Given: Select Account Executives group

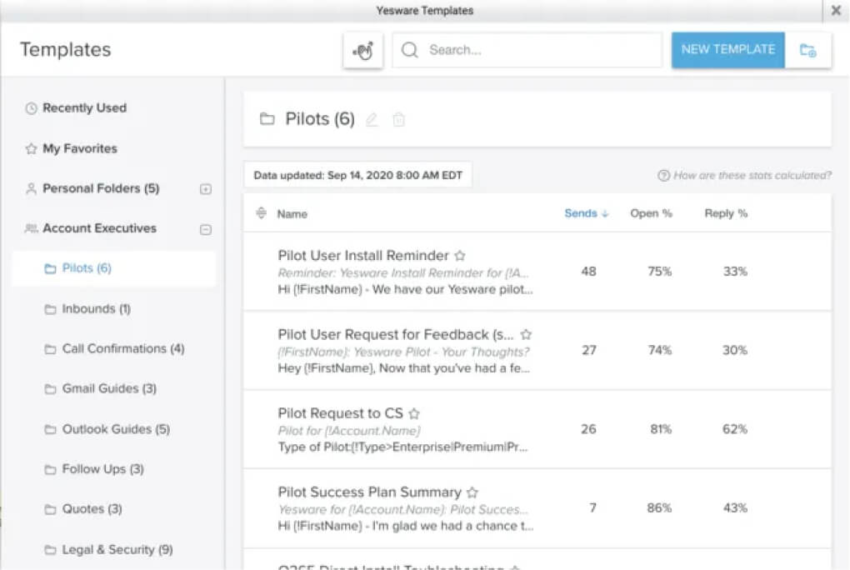Looking at the screenshot, I should 100,228.
